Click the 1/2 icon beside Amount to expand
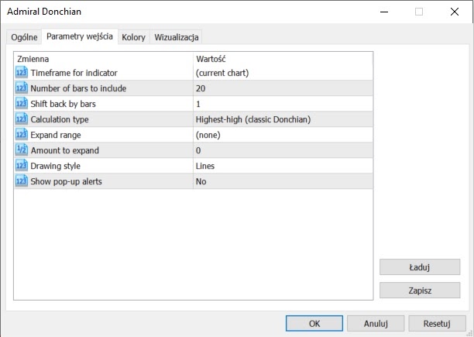Viewport: 474px width, 337px height. click(x=22, y=150)
